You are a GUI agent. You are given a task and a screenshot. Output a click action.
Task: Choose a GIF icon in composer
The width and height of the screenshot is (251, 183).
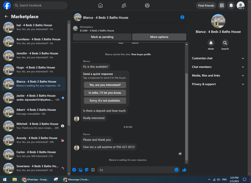tap(93, 170)
